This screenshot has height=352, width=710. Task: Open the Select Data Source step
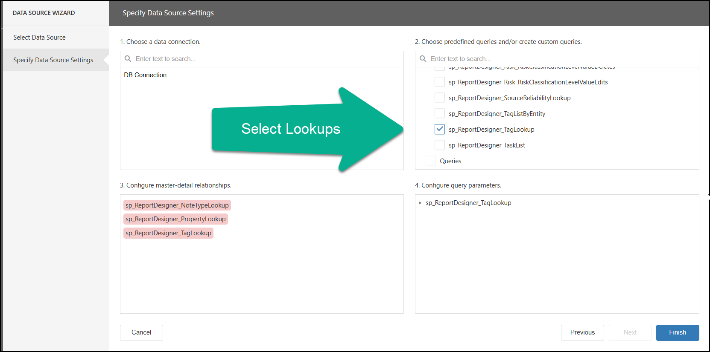39,38
